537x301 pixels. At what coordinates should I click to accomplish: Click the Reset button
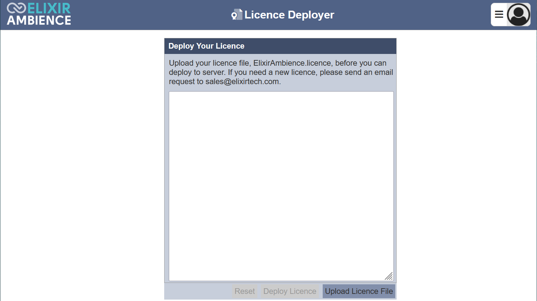click(x=245, y=291)
